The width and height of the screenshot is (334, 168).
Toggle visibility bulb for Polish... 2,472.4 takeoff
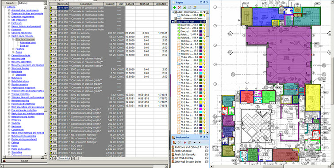pyautogui.click(x=204, y=34)
